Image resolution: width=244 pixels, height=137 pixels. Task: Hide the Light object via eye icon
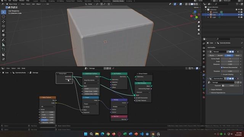coord(239,17)
